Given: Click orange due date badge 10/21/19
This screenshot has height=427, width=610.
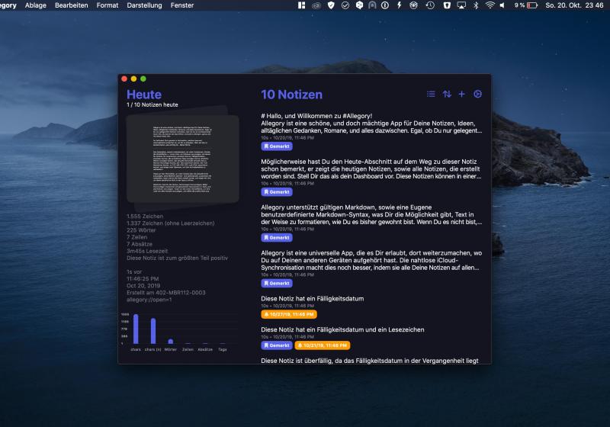Looking at the screenshot, I should tap(322, 345).
